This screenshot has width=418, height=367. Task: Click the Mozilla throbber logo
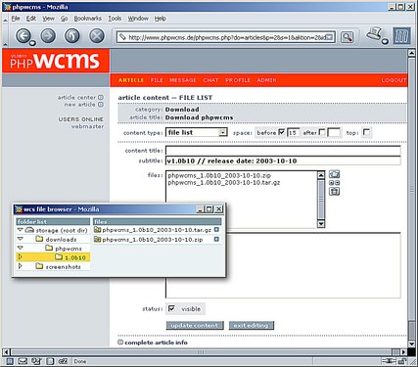tap(401, 36)
